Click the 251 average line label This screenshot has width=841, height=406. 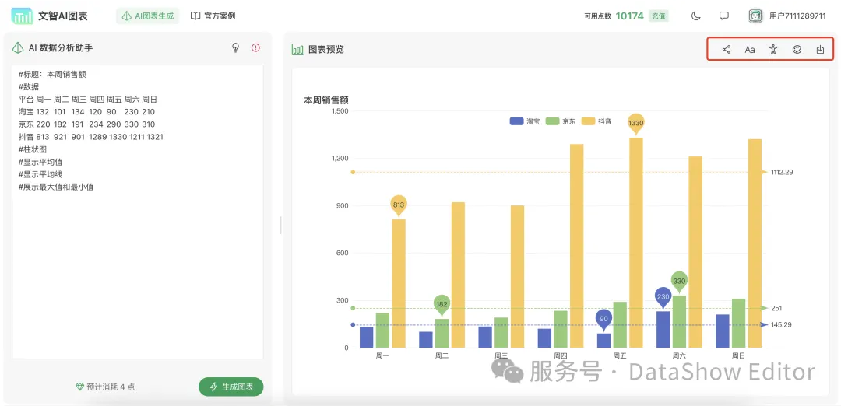(776, 308)
